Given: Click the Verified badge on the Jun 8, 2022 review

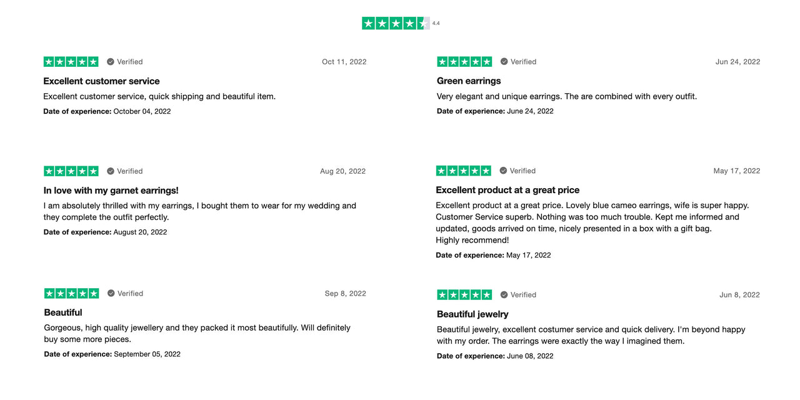Looking at the screenshot, I should [x=518, y=295].
